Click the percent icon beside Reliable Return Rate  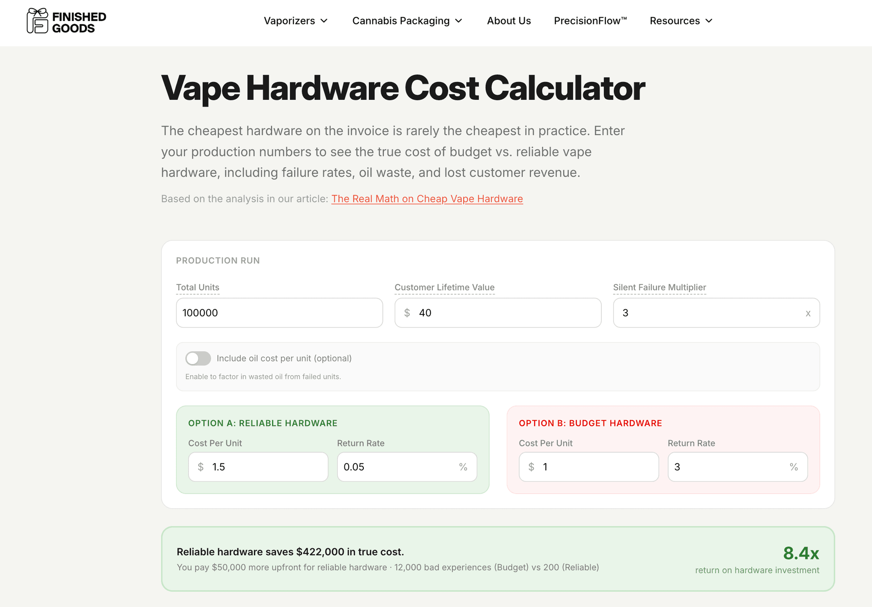[463, 467]
